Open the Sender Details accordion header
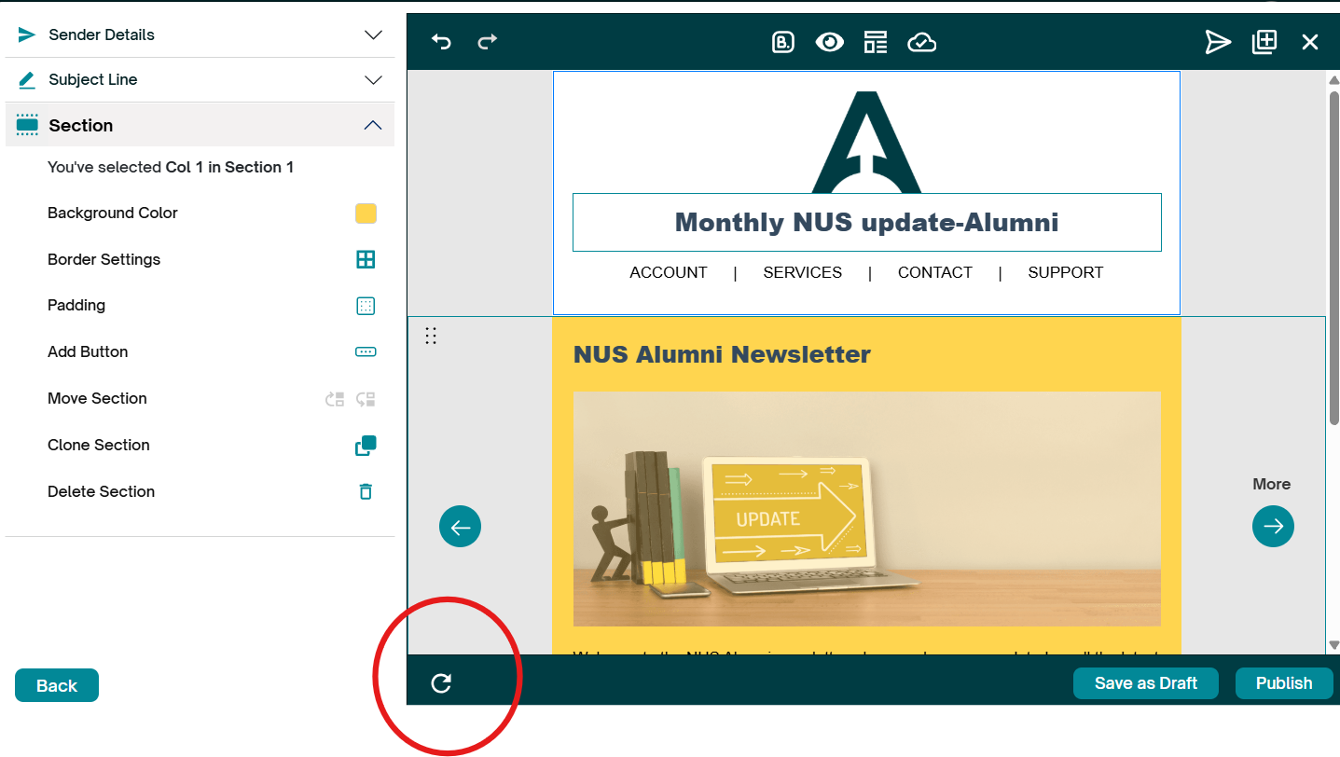This screenshot has height=757, width=1340. click(x=200, y=35)
